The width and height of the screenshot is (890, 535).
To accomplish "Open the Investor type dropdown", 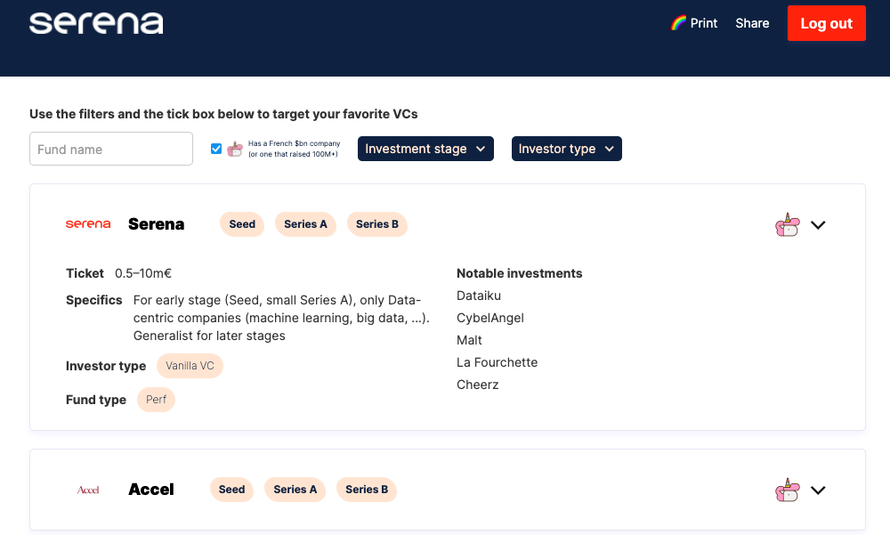I will click(566, 149).
